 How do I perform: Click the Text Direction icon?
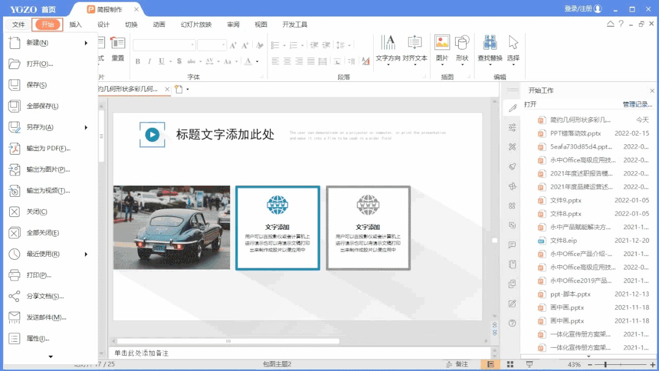tap(388, 43)
